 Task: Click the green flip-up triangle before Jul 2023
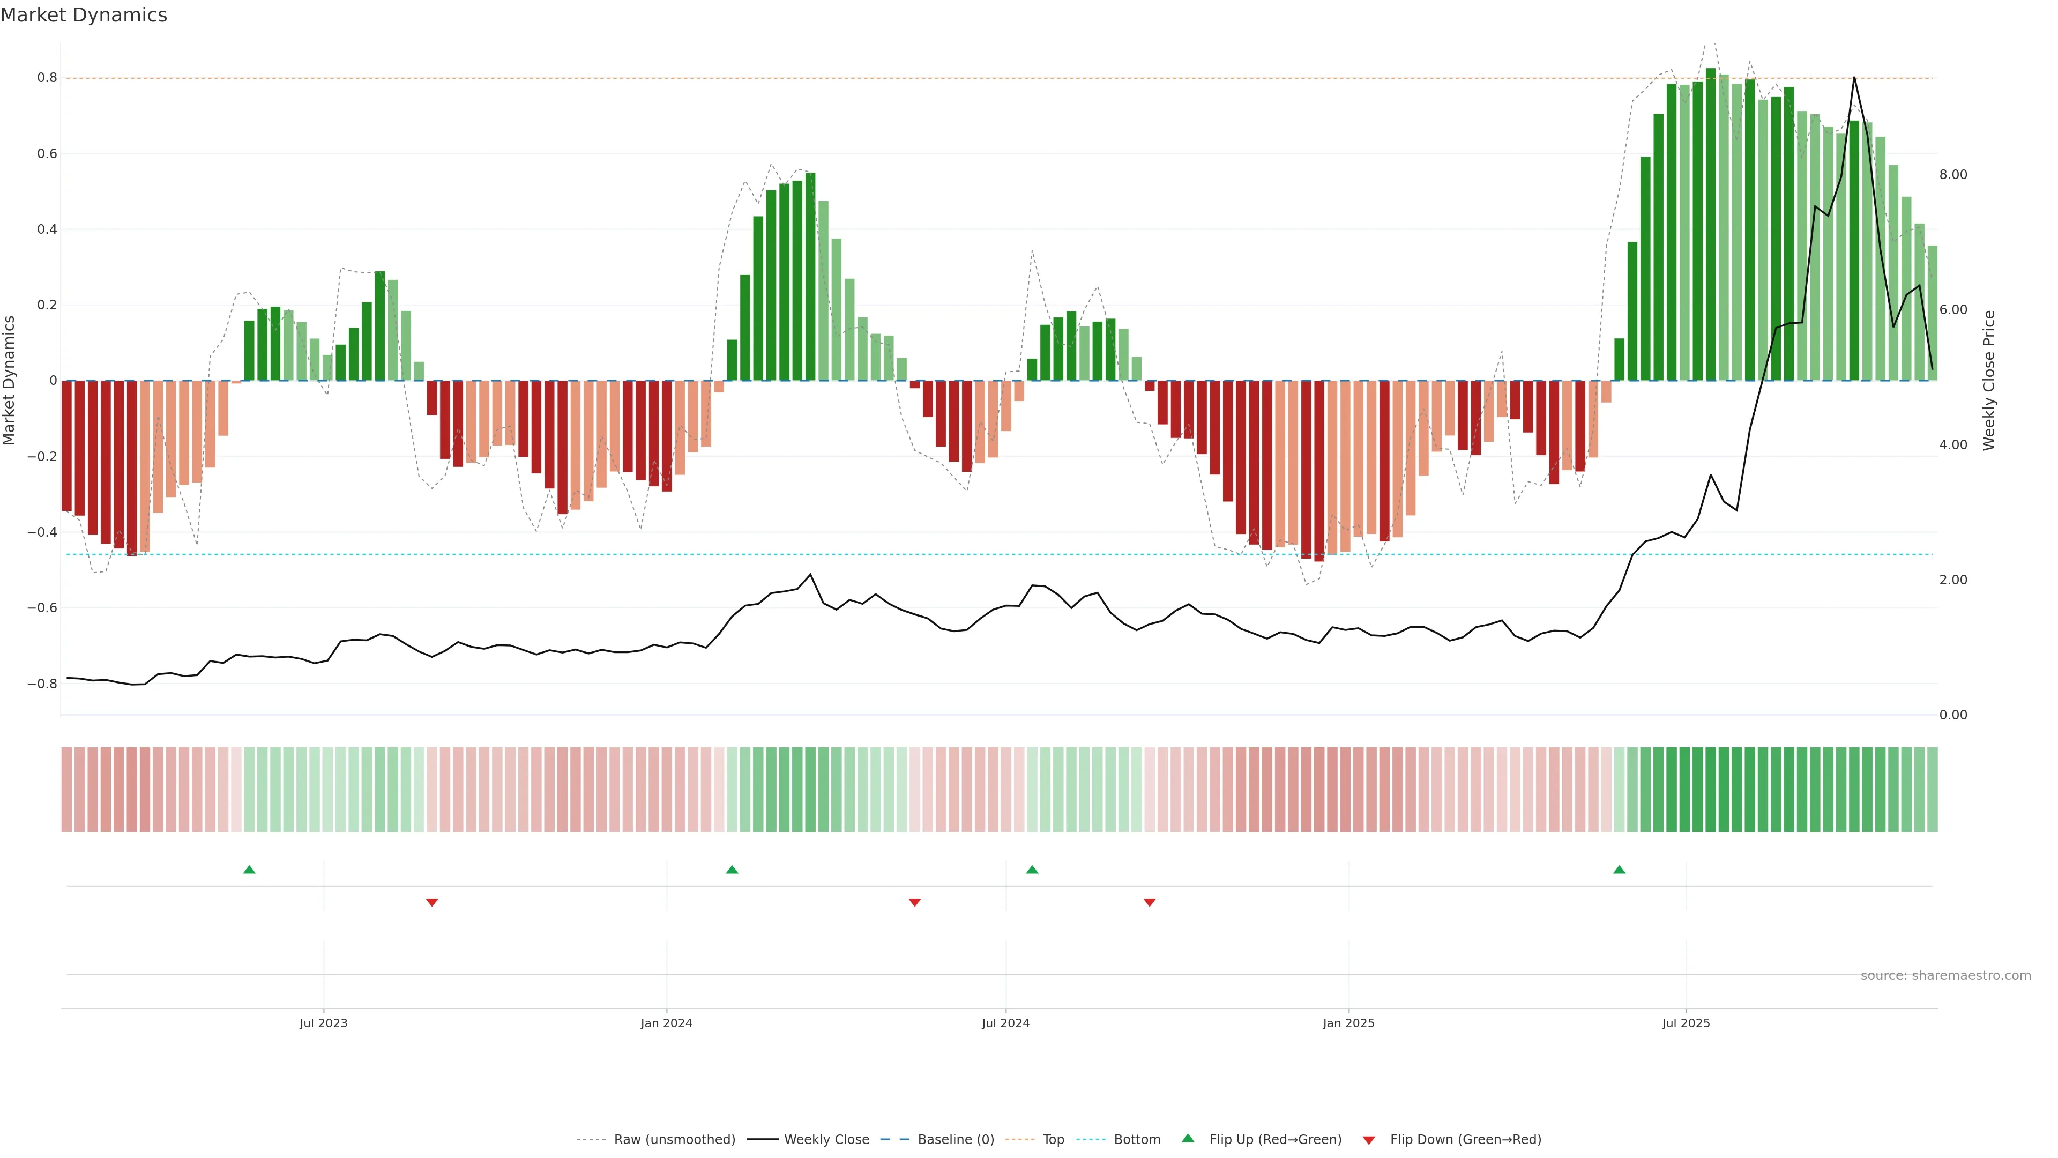point(249,870)
